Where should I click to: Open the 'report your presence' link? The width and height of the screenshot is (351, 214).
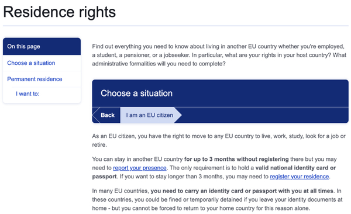(x=140, y=168)
